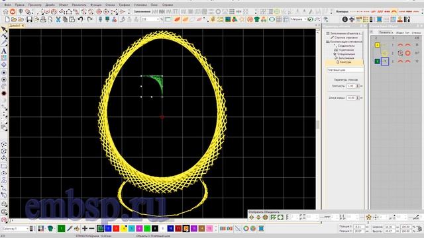The height and width of the screenshot is (238, 424).
Task: Redo the last action
Action: pyautogui.click(x=89, y=19)
